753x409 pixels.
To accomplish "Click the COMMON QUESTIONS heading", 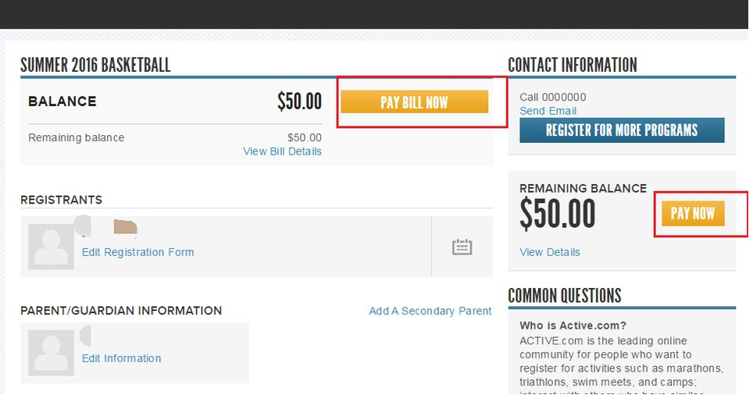I will [x=564, y=296].
